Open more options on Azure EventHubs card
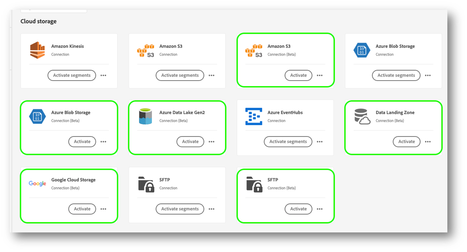This screenshot has height=252, width=467. click(320, 142)
